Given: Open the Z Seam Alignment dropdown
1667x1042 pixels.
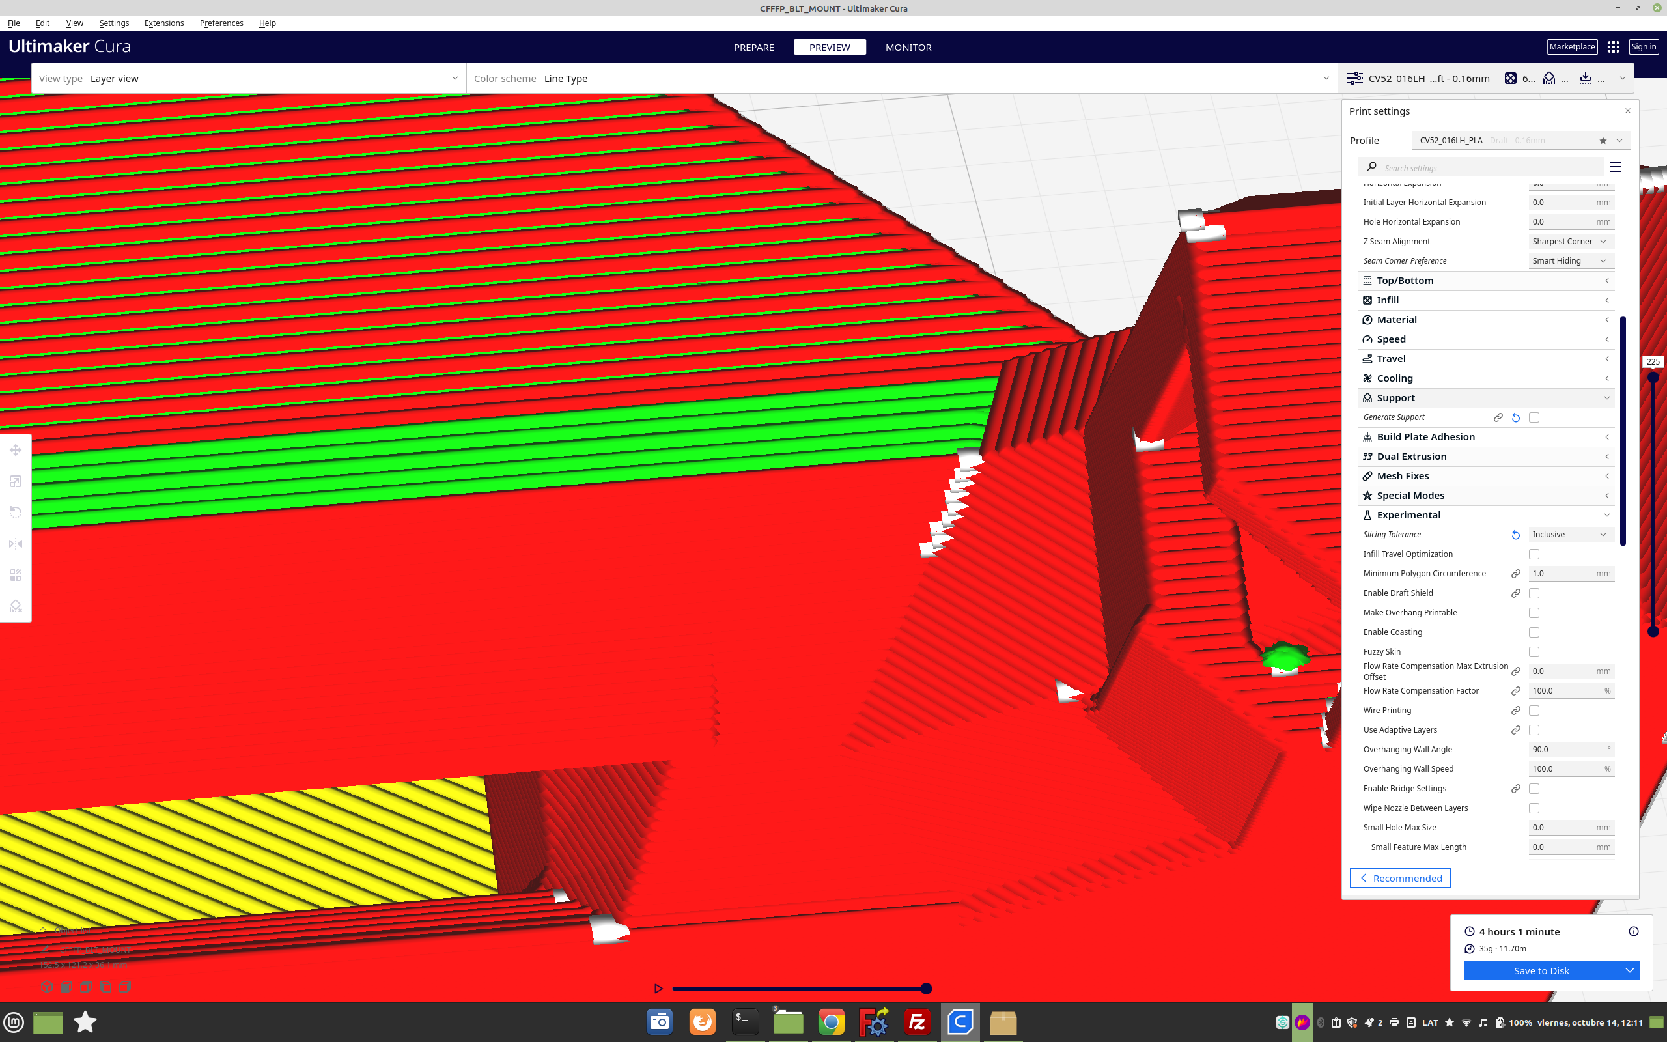Looking at the screenshot, I should click(1571, 241).
